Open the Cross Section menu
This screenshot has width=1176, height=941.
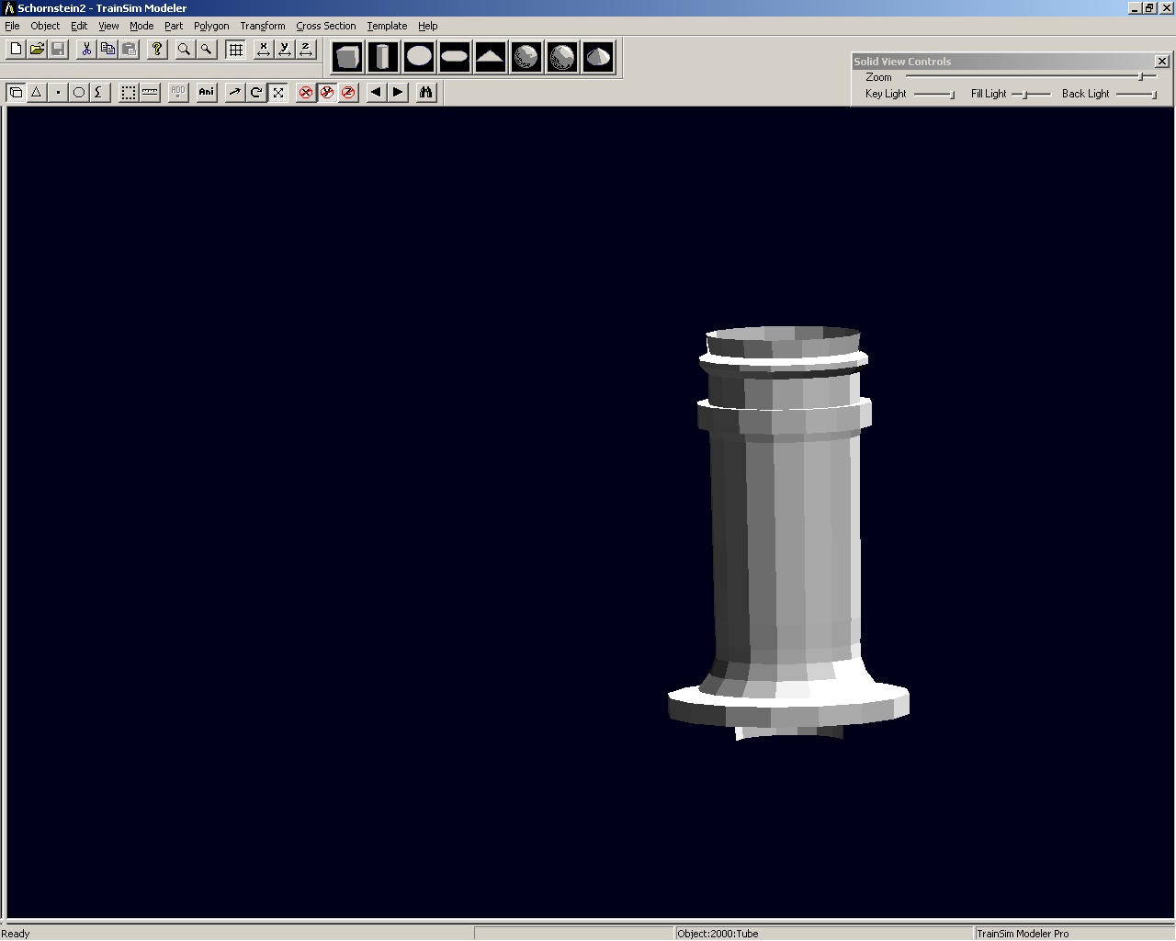pos(325,26)
